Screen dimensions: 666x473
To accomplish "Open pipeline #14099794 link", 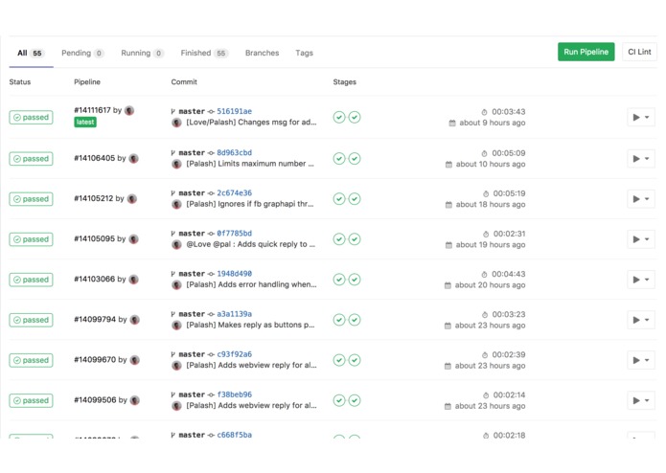I will pos(95,320).
